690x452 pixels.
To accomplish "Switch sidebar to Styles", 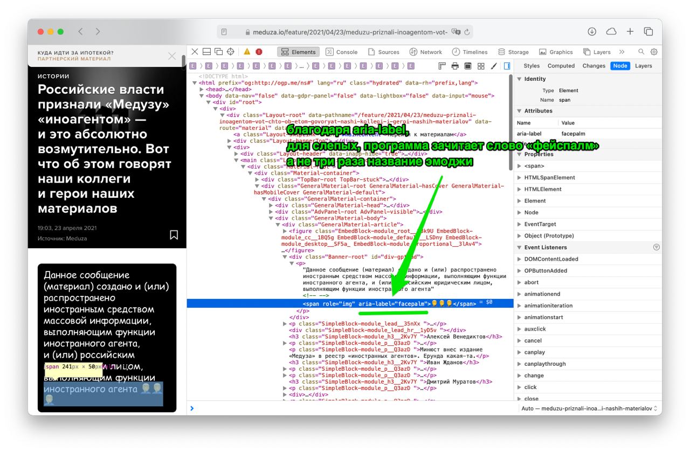I will (x=532, y=66).
